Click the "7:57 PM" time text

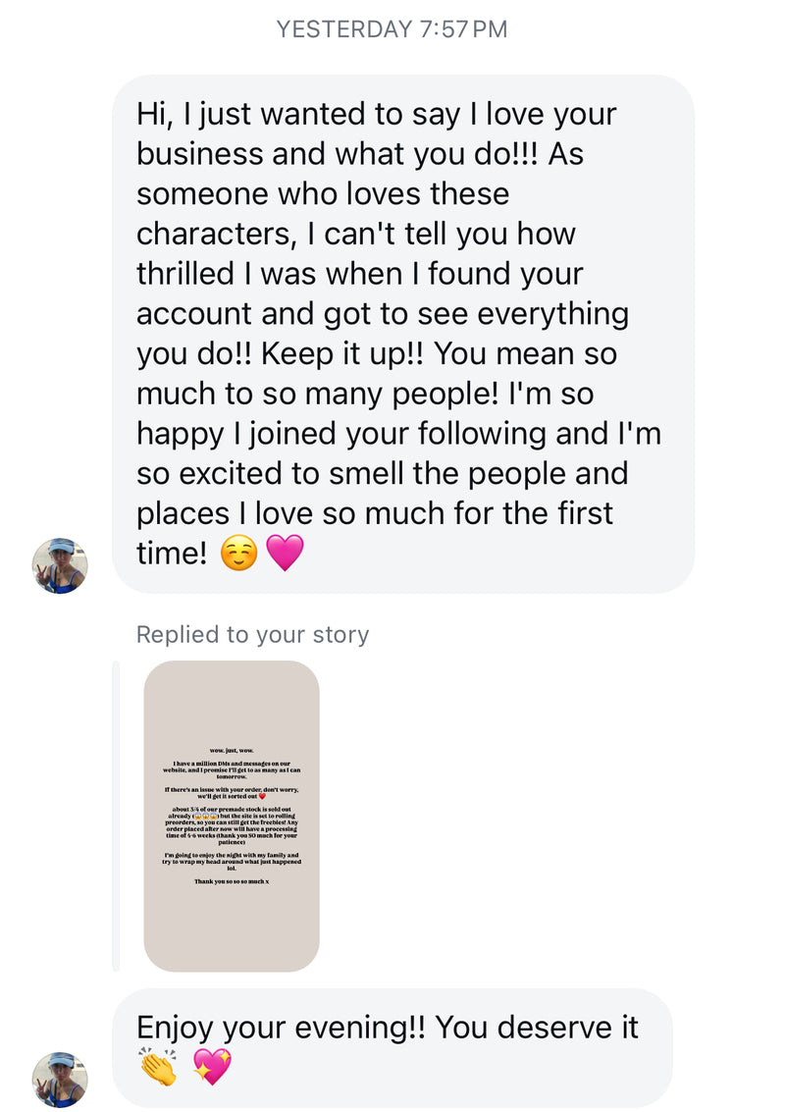463,29
